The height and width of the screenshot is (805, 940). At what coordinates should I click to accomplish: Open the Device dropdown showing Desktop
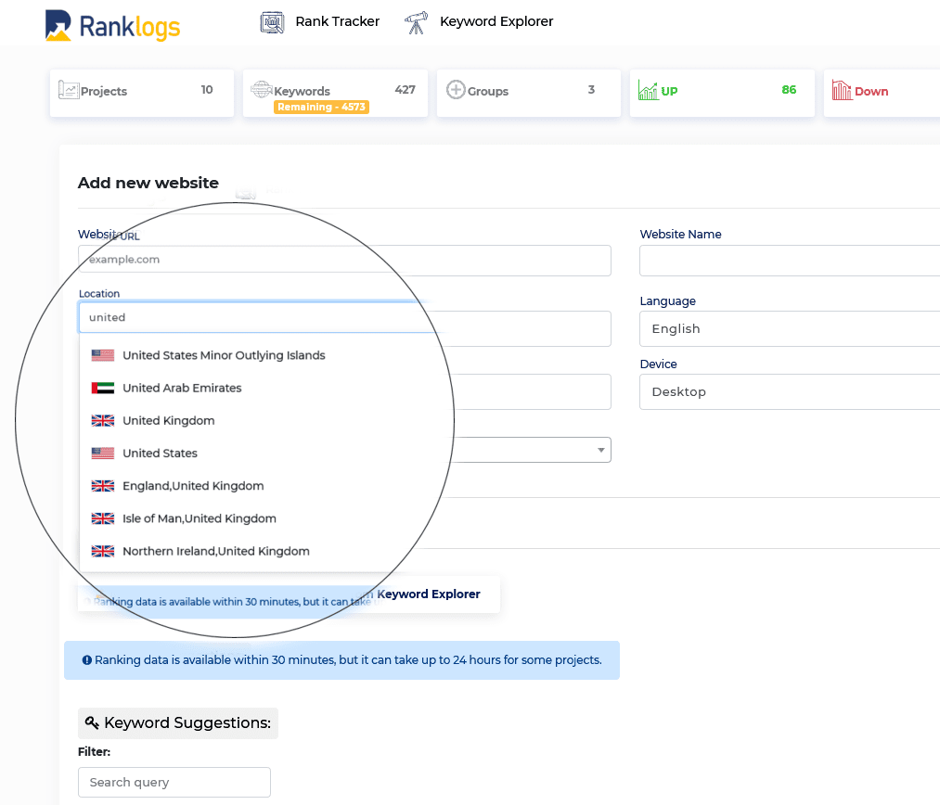[790, 391]
